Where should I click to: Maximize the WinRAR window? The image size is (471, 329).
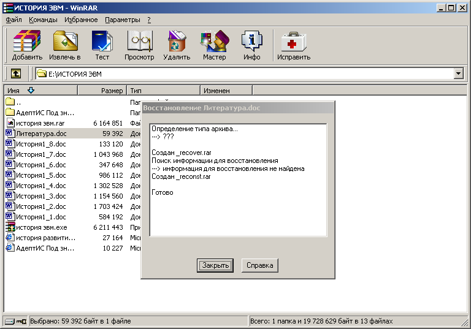[451, 8]
